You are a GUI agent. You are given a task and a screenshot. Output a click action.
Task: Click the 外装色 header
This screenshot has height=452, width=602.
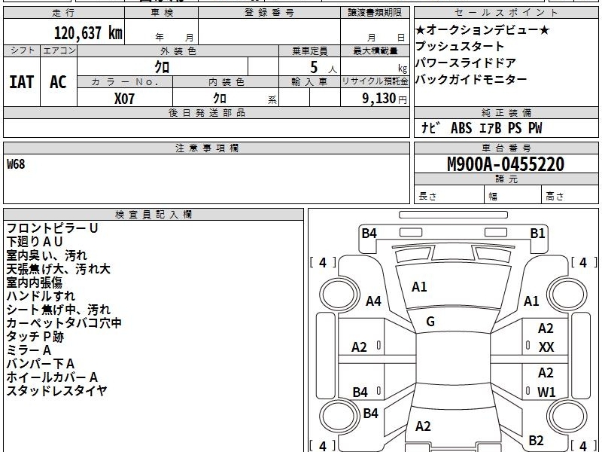point(178,50)
